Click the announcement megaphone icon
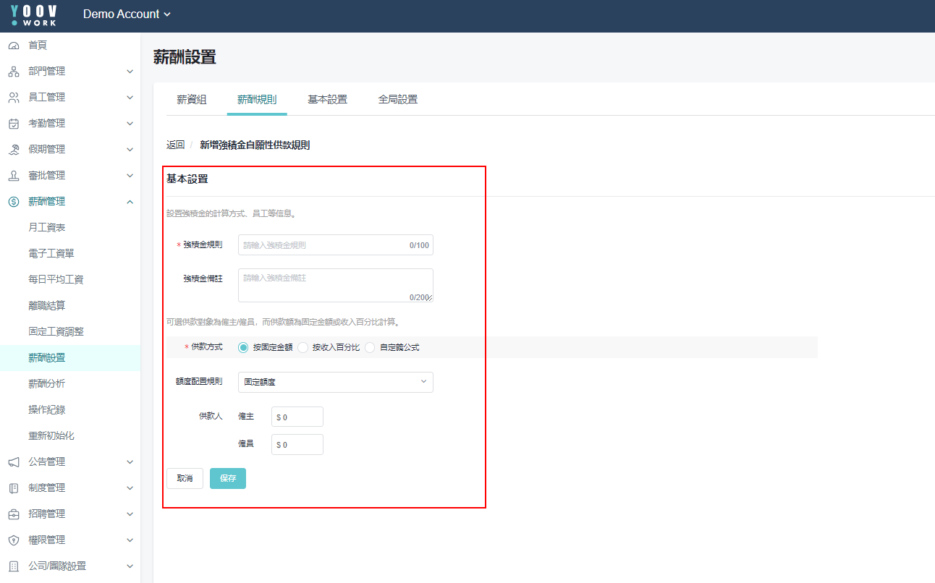The height and width of the screenshot is (583, 935). coord(13,462)
